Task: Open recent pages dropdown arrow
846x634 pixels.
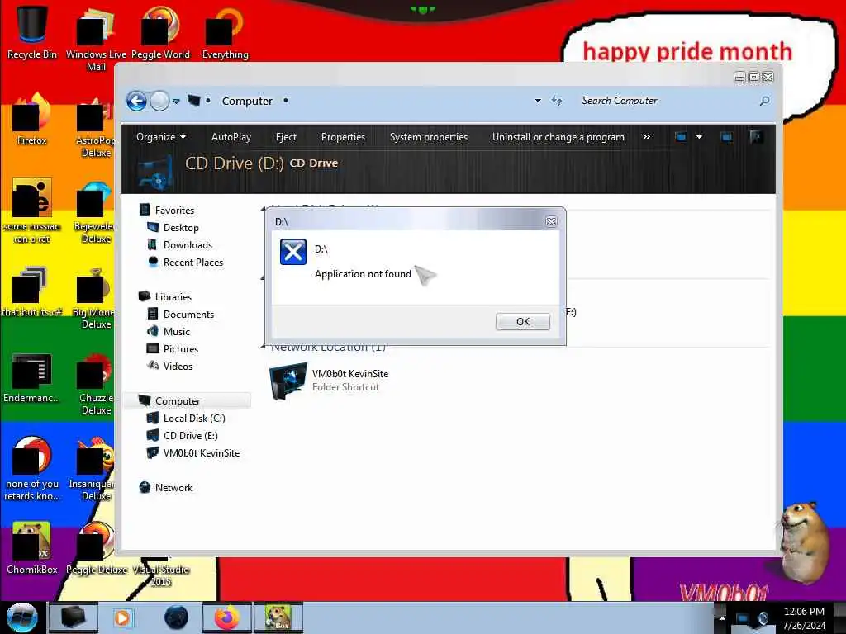Action: (176, 102)
